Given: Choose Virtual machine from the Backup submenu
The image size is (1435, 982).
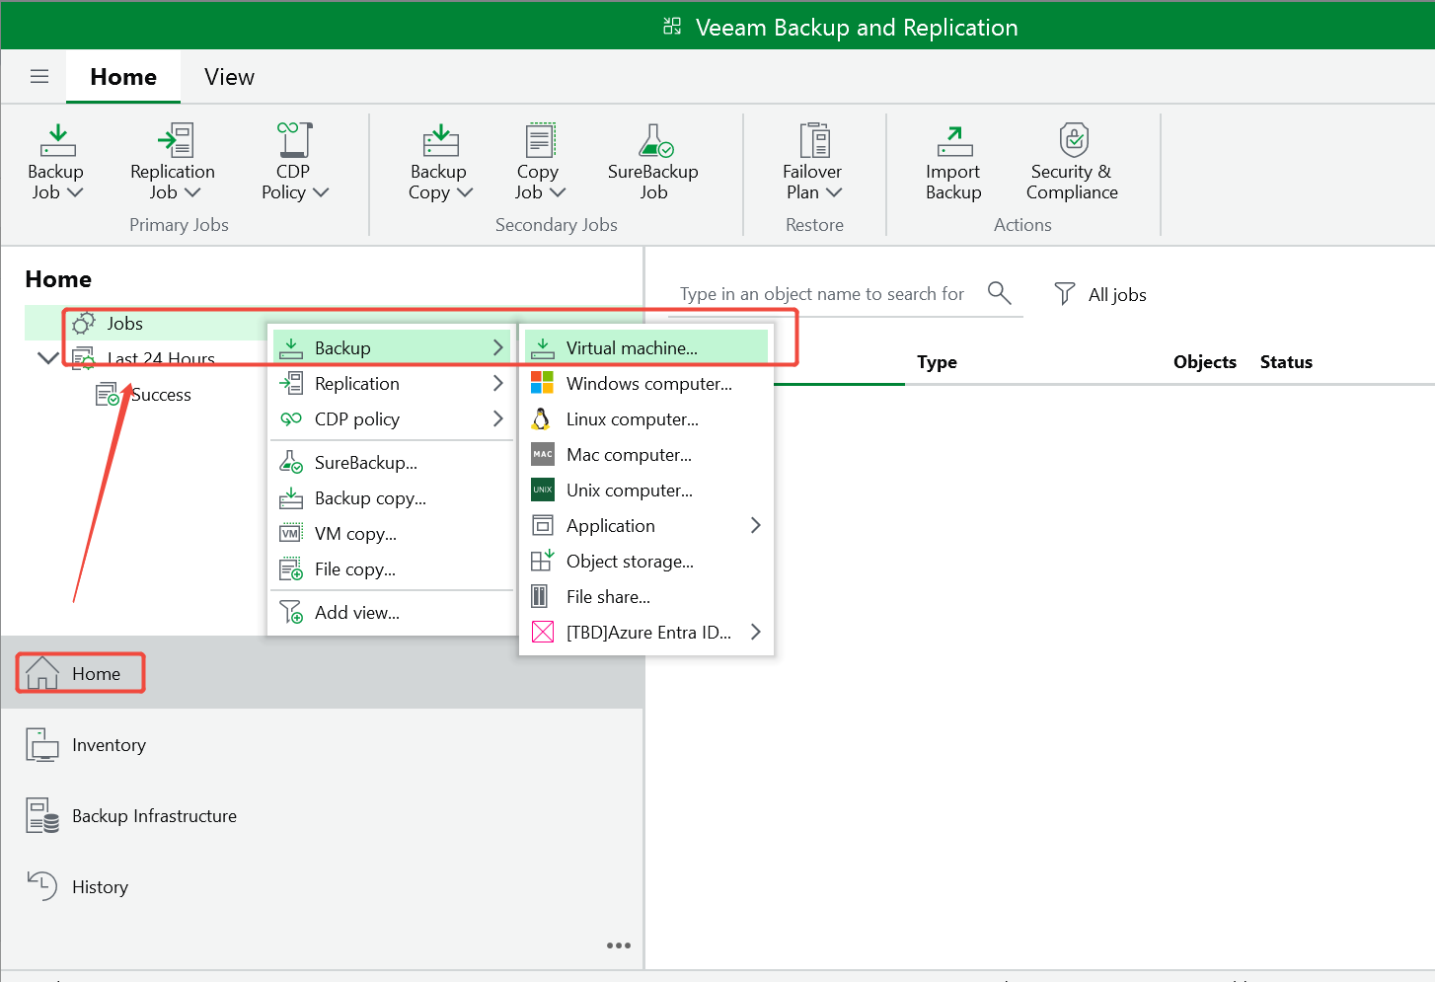Looking at the screenshot, I should point(632,347).
